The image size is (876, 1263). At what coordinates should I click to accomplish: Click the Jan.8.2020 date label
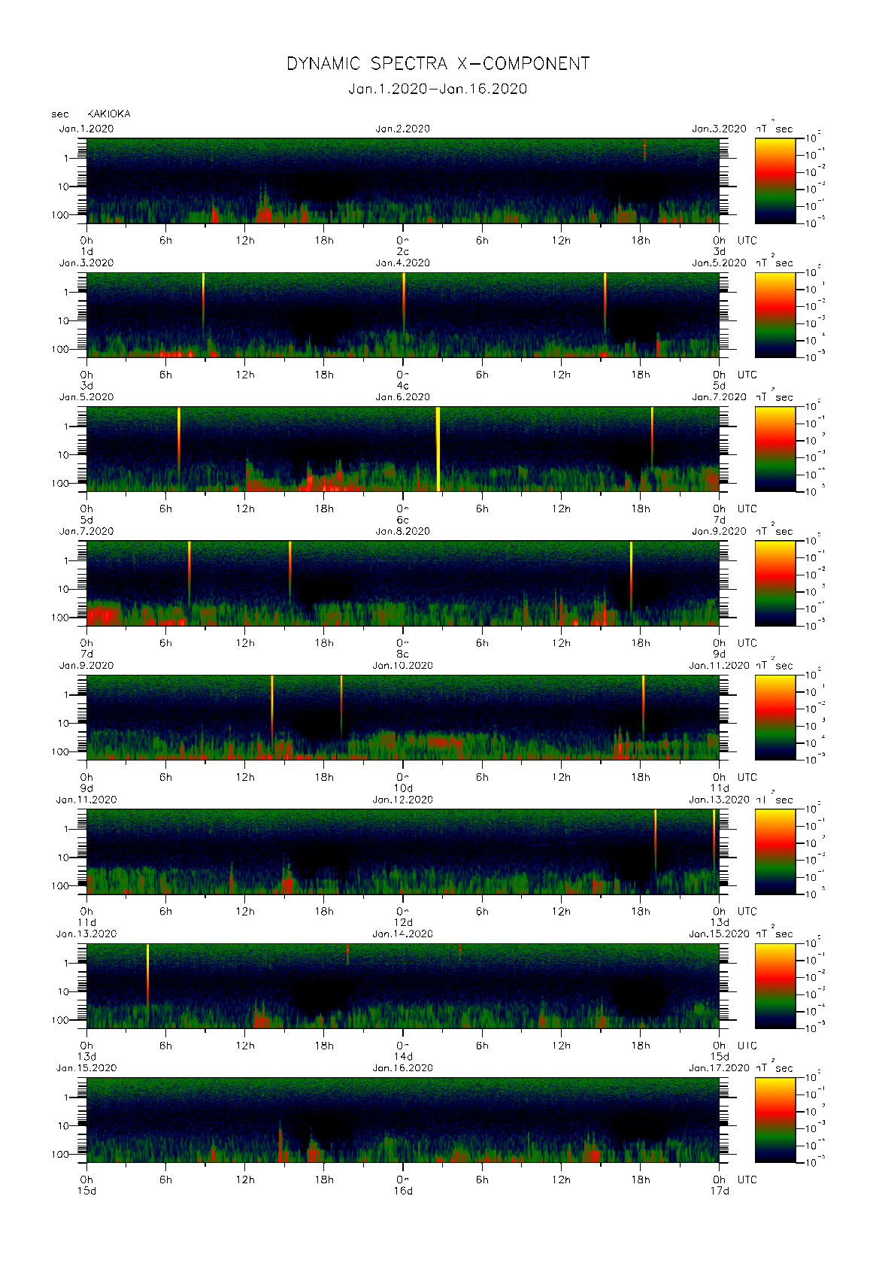point(403,531)
